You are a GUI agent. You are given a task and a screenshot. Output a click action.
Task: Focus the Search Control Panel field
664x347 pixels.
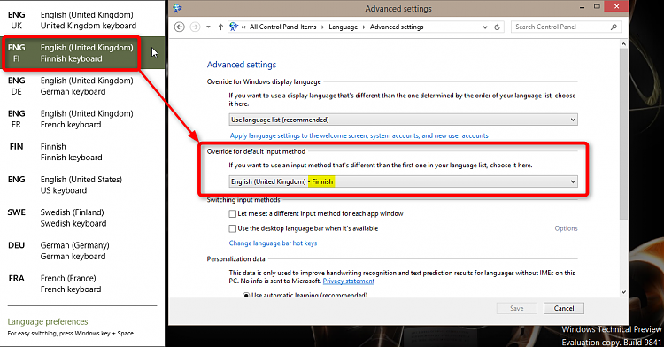566,27
